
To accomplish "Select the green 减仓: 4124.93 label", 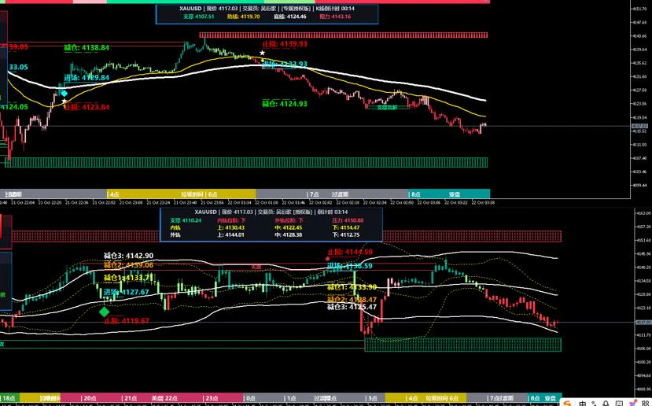I will 285,104.
